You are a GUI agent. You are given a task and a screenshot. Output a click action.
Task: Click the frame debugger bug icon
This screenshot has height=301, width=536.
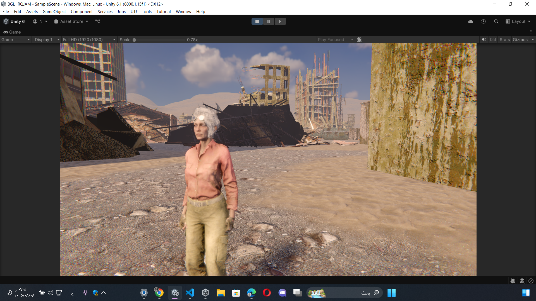coord(359,40)
